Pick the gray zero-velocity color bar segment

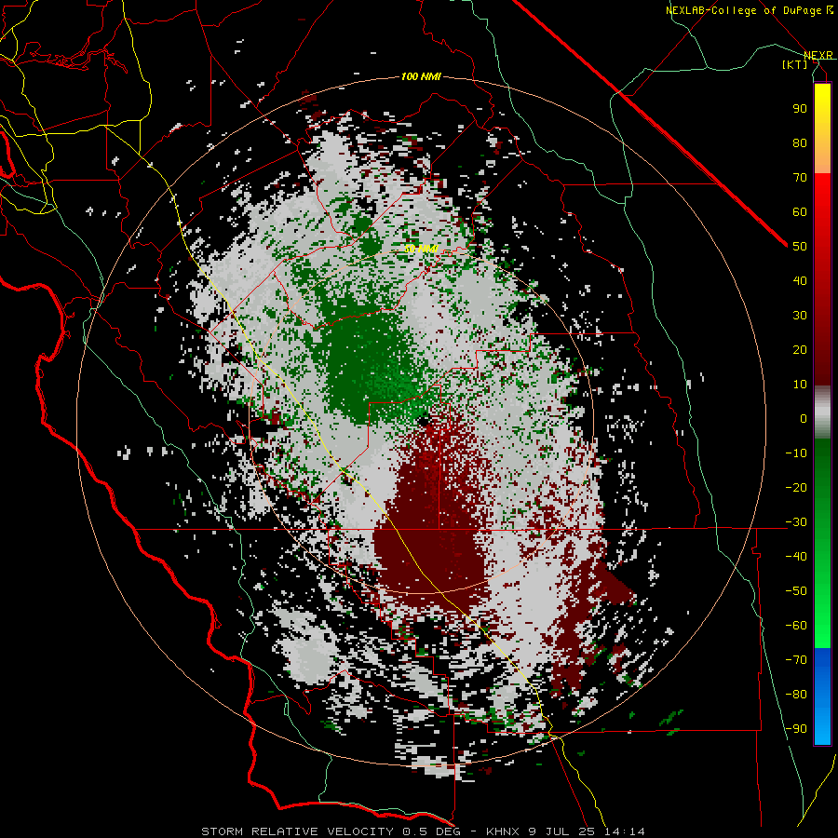pyautogui.click(x=822, y=412)
